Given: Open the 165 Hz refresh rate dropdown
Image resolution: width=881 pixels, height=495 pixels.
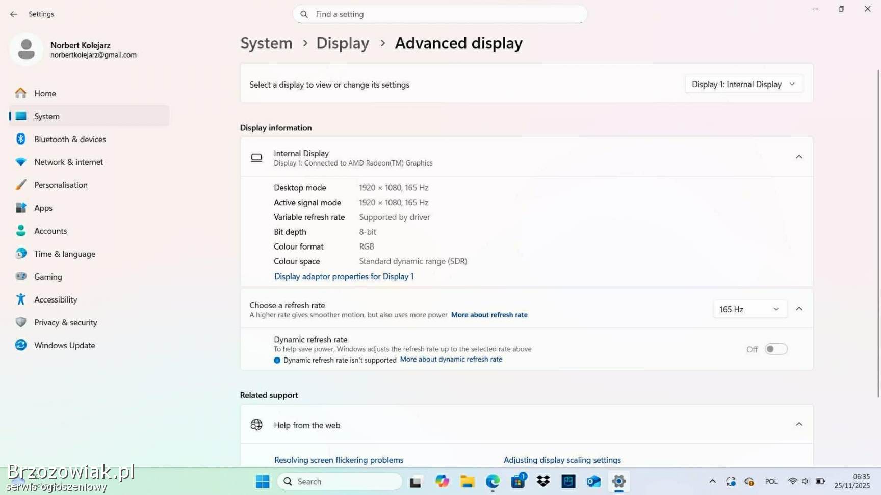Looking at the screenshot, I should click(749, 309).
